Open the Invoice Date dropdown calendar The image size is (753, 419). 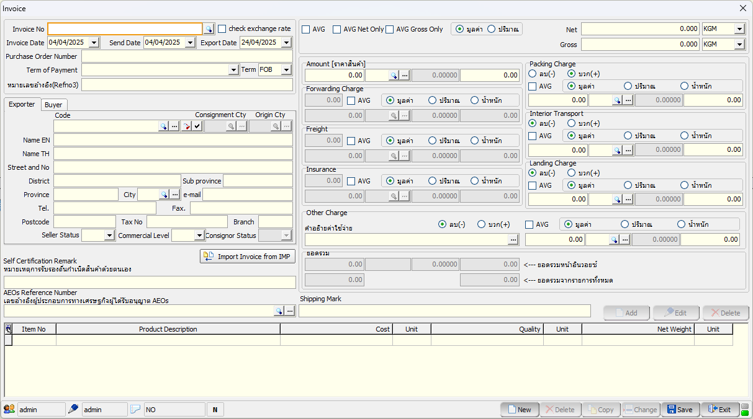[94, 43]
